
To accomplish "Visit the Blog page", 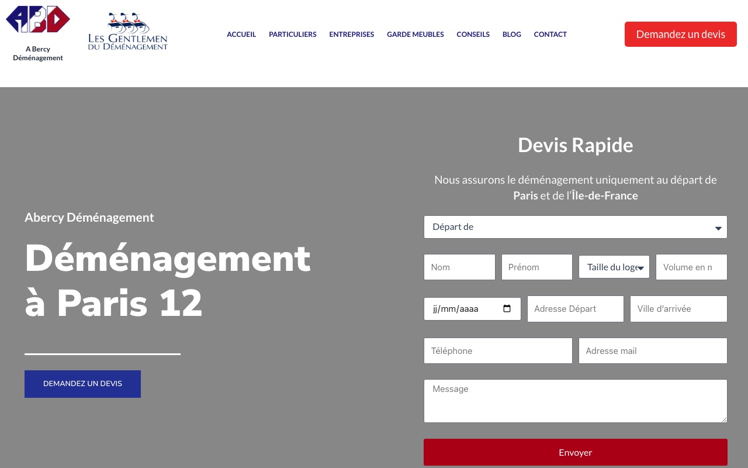I will (x=512, y=35).
